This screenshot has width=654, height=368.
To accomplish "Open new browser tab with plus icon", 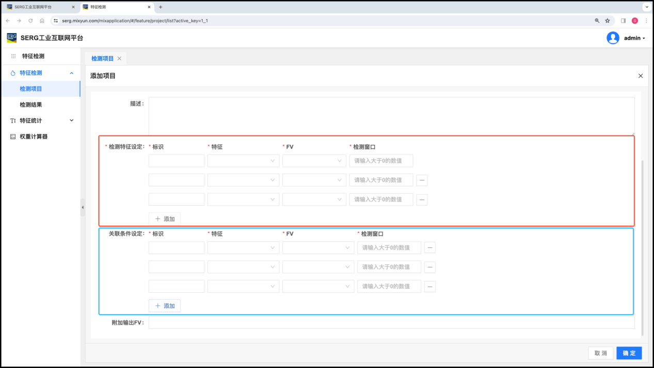I will (161, 7).
